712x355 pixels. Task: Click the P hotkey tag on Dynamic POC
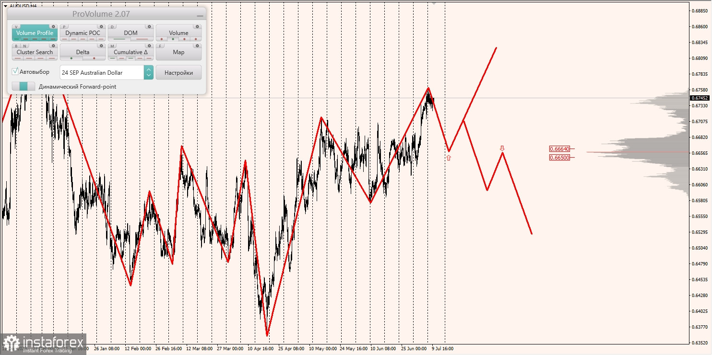64,27
